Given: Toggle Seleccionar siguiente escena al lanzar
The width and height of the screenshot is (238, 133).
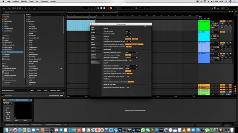Looking at the screenshot, I should click(x=130, y=74).
